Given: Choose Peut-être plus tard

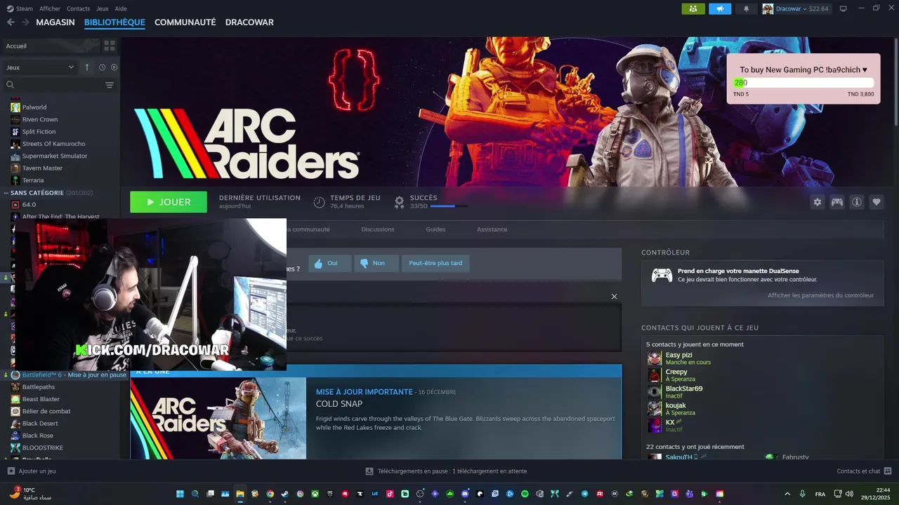Looking at the screenshot, I should click(435, 263).
